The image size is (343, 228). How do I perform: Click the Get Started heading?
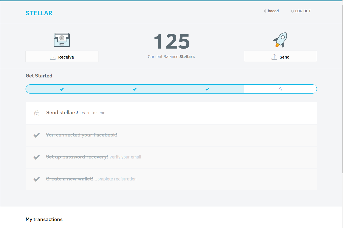[39, 76]
